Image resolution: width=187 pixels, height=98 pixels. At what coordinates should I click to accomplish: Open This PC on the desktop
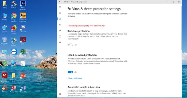coord(5,17)
